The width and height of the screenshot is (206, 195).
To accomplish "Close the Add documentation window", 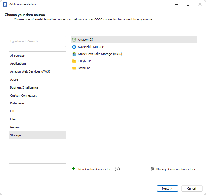I will click(200, 4).
